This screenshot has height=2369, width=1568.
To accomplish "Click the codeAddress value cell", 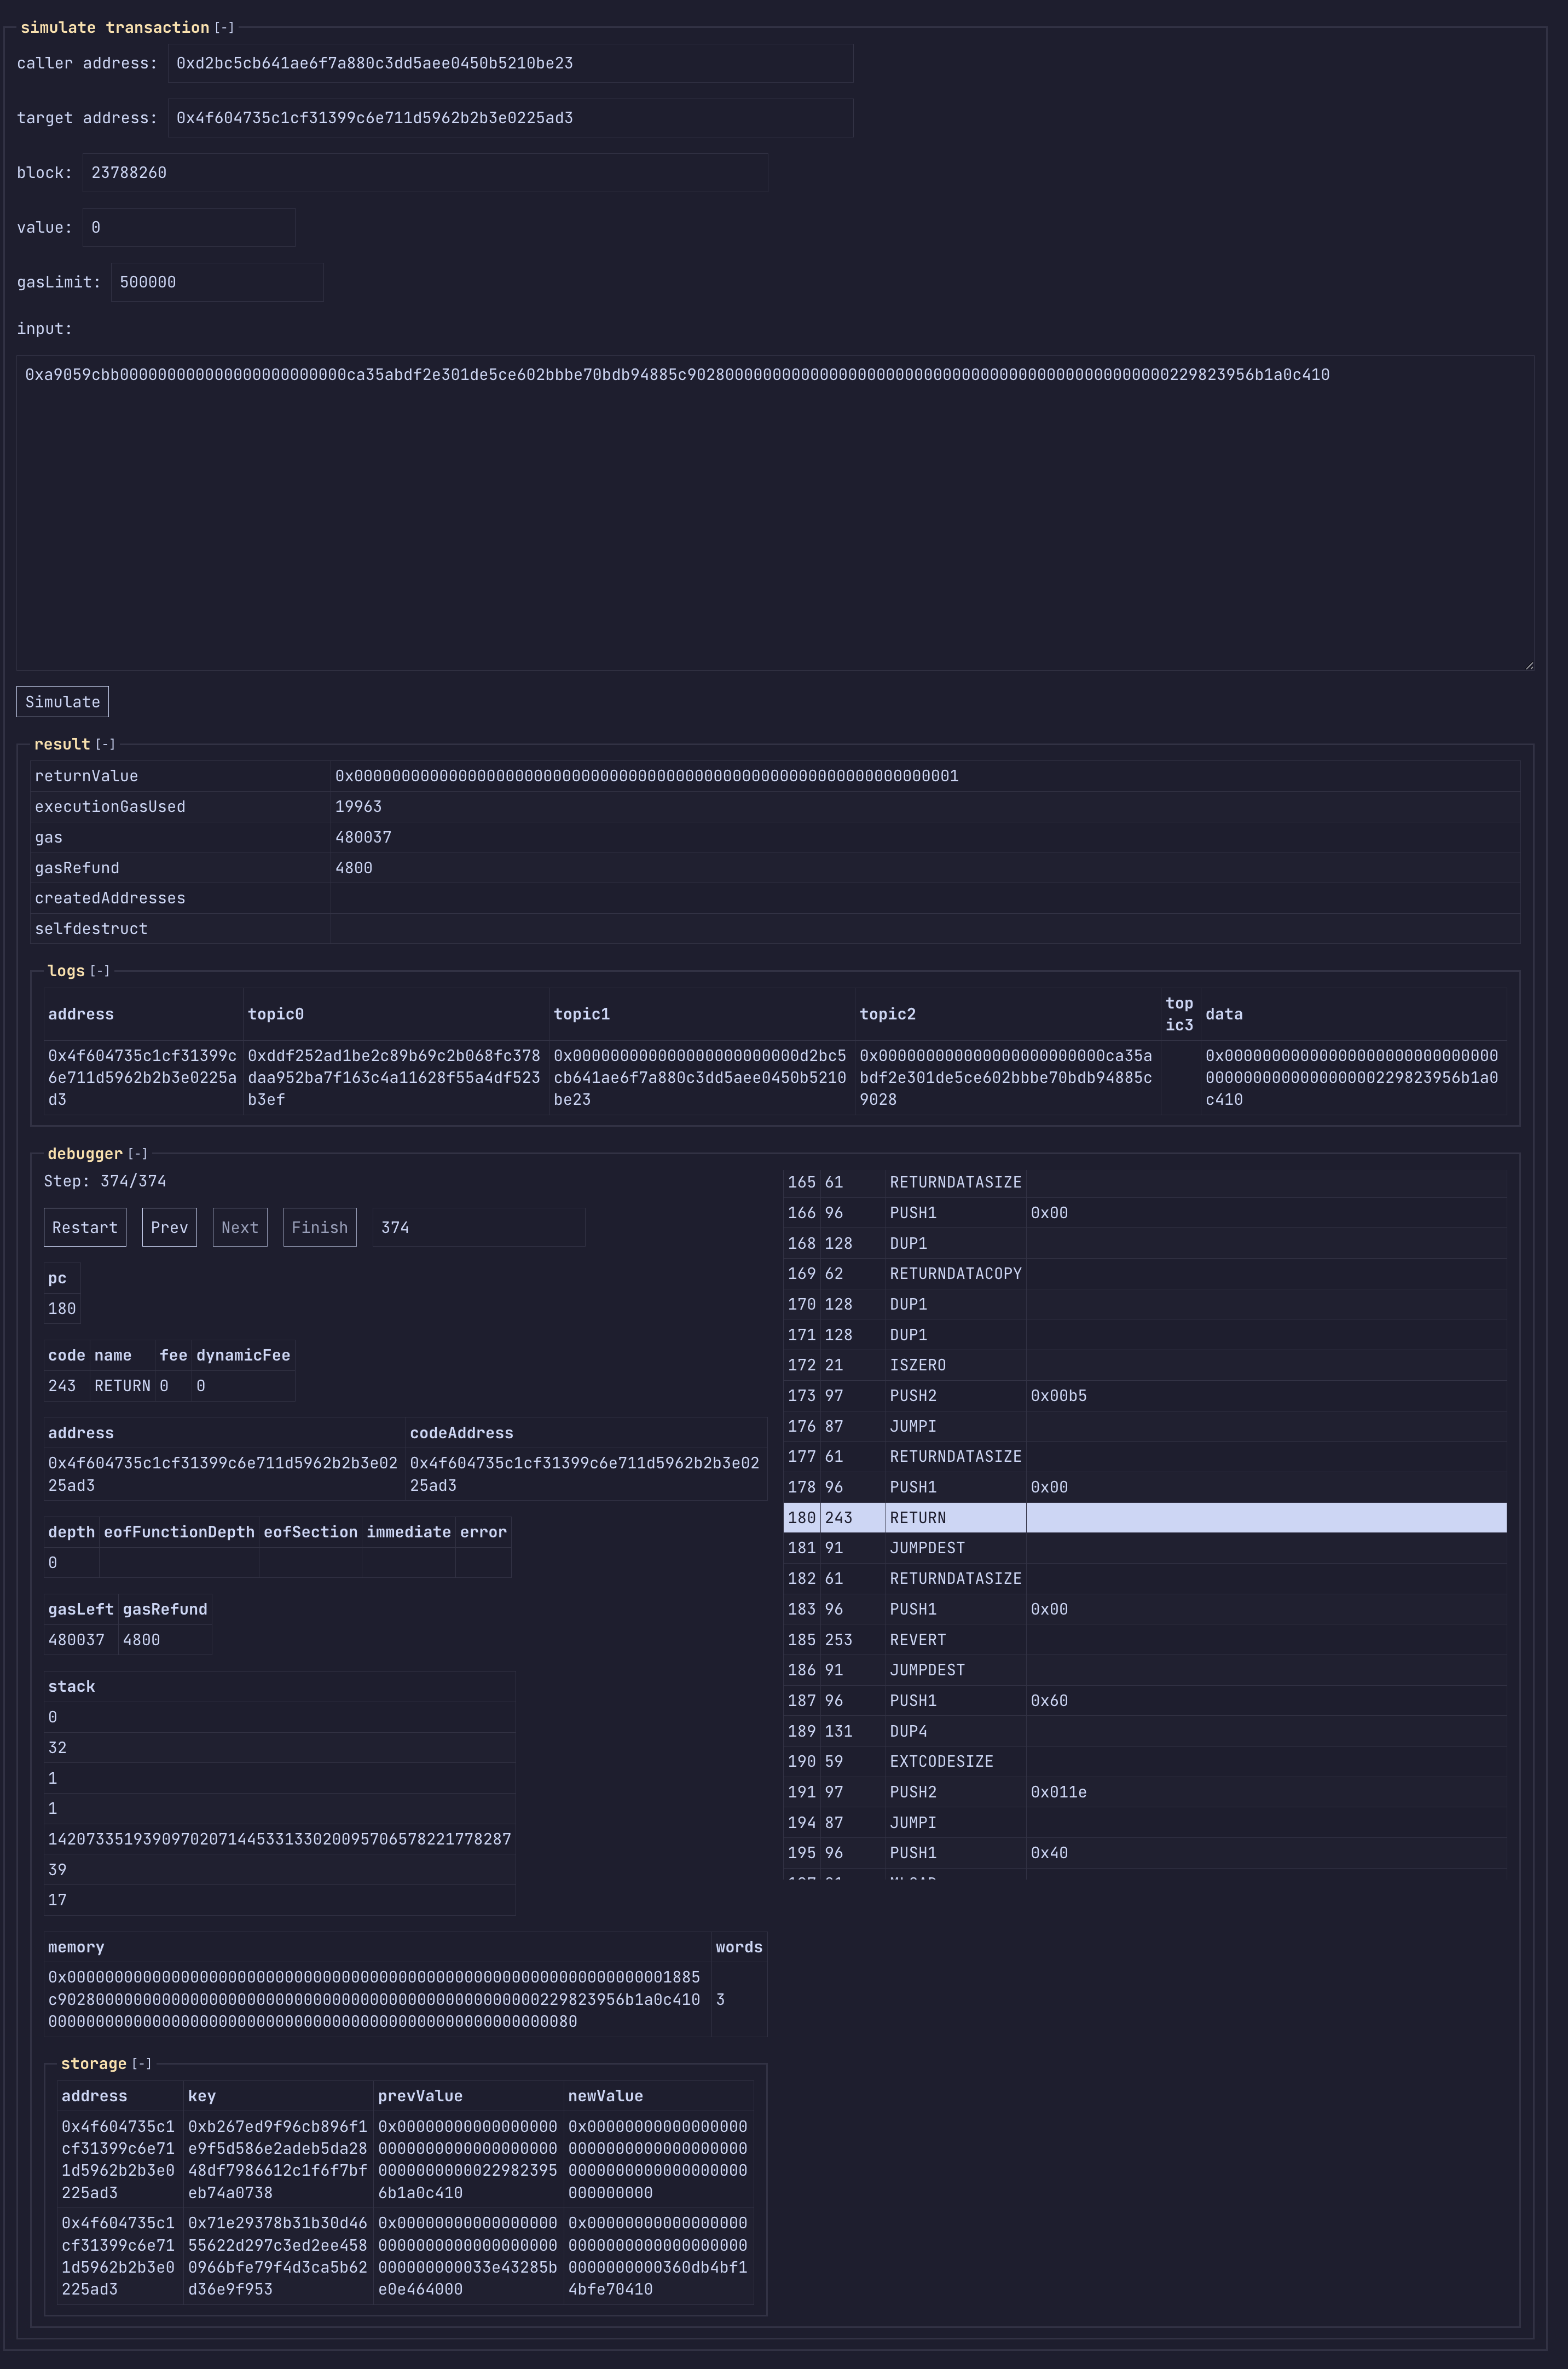I will (x=586, y=1474).
